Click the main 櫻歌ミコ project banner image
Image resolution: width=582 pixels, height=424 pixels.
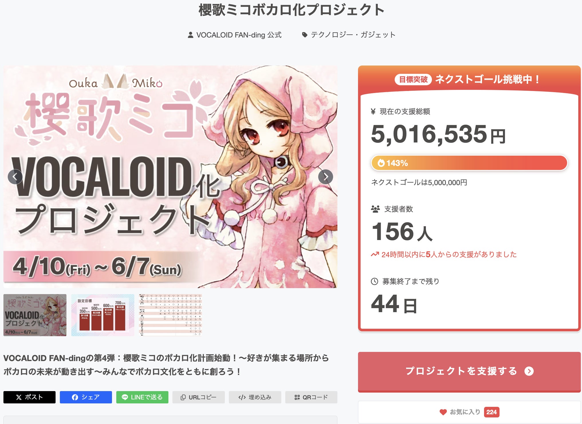coord(170,177)
